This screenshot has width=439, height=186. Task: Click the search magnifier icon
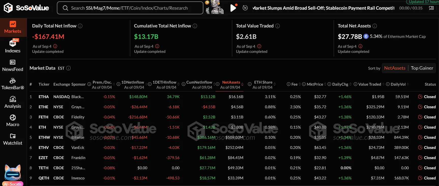click(x=65, y=8)
